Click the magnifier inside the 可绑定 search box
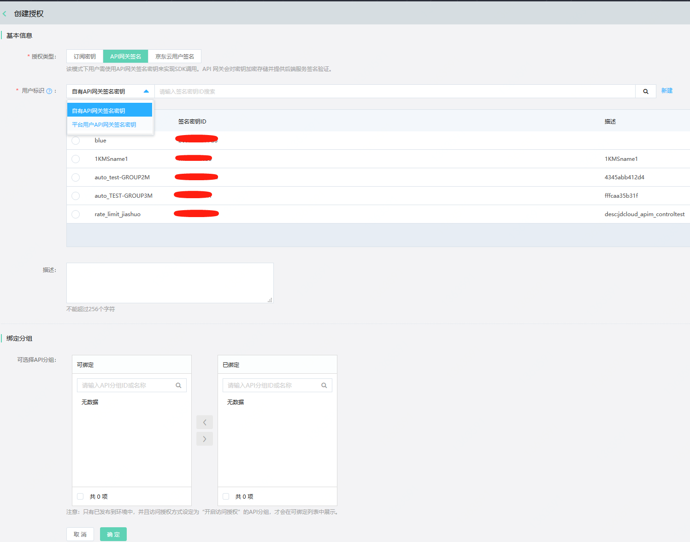 [x=178, y=385]
